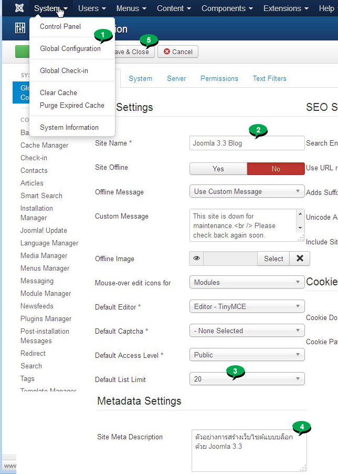Open Messaging in sidebar
This screenshot has width=338, height=474.
pos(37,281)
